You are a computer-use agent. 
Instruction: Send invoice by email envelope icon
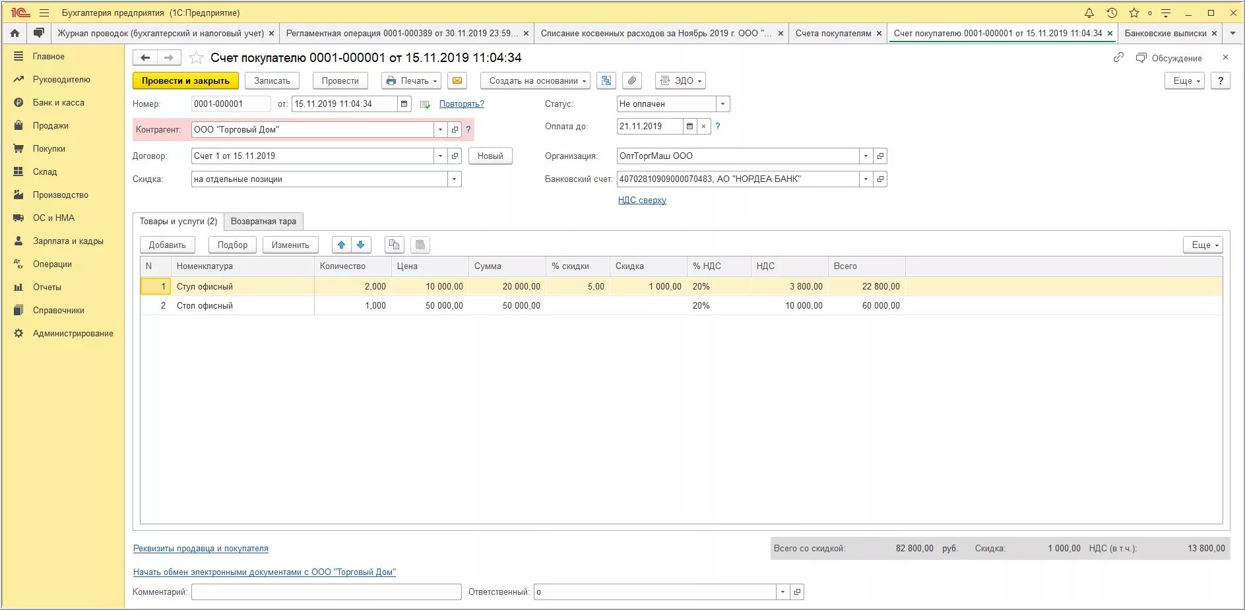(457, 80)
